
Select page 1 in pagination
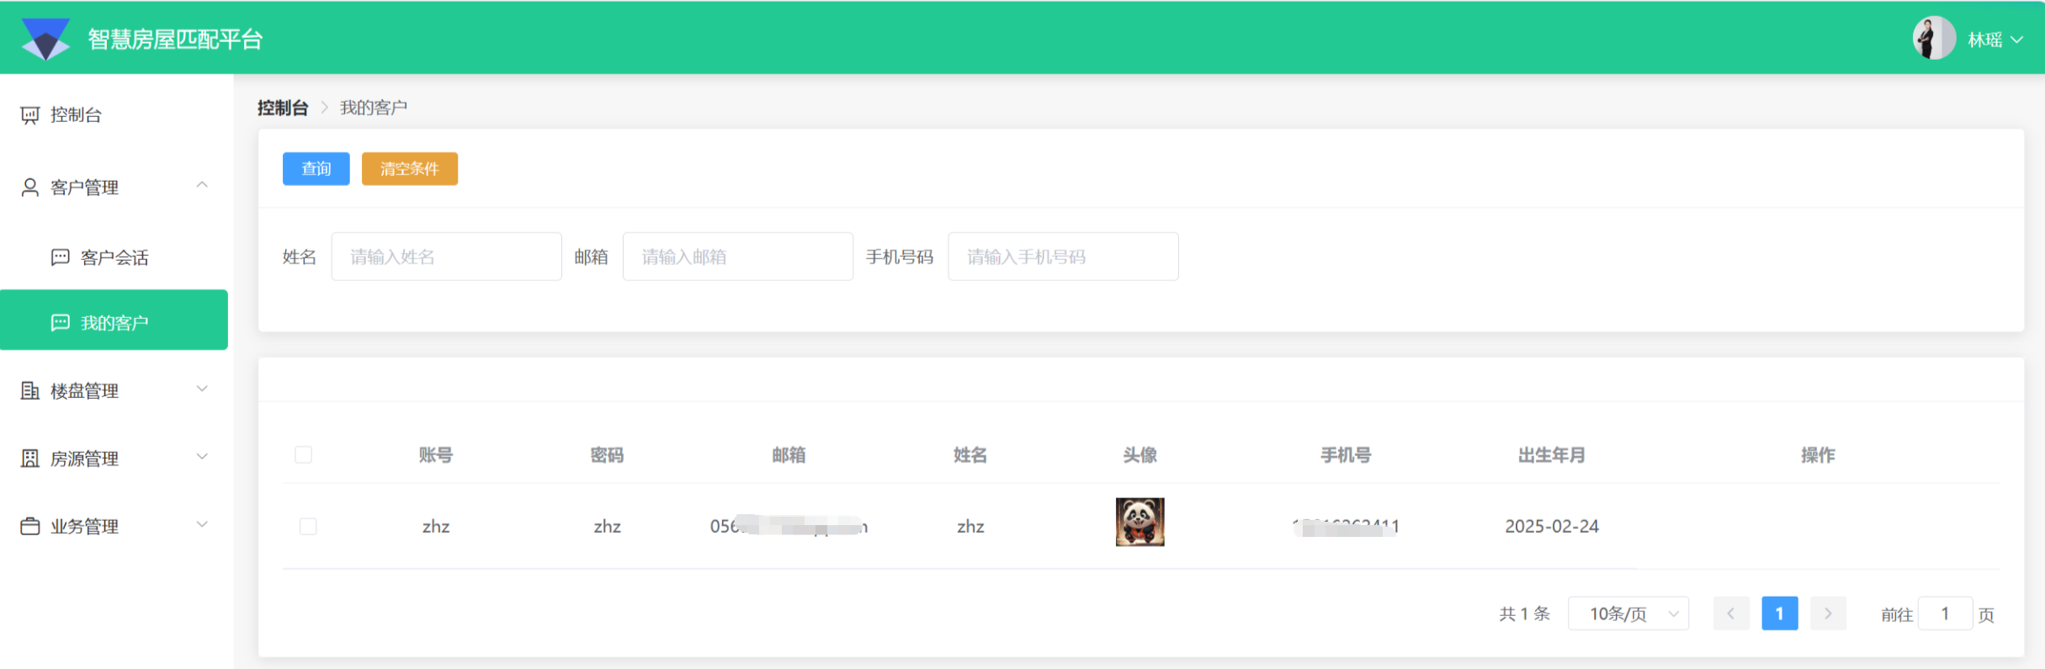pyautogui.click(x=1780, y=613)
